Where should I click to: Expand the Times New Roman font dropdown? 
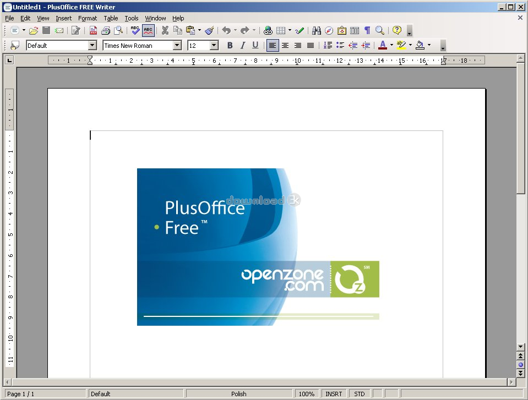pyautogui.click(x=177, y=46)
